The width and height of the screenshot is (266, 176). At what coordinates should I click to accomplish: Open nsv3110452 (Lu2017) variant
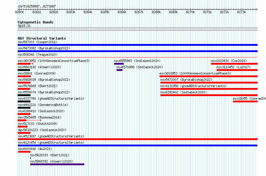coord(233,67)
